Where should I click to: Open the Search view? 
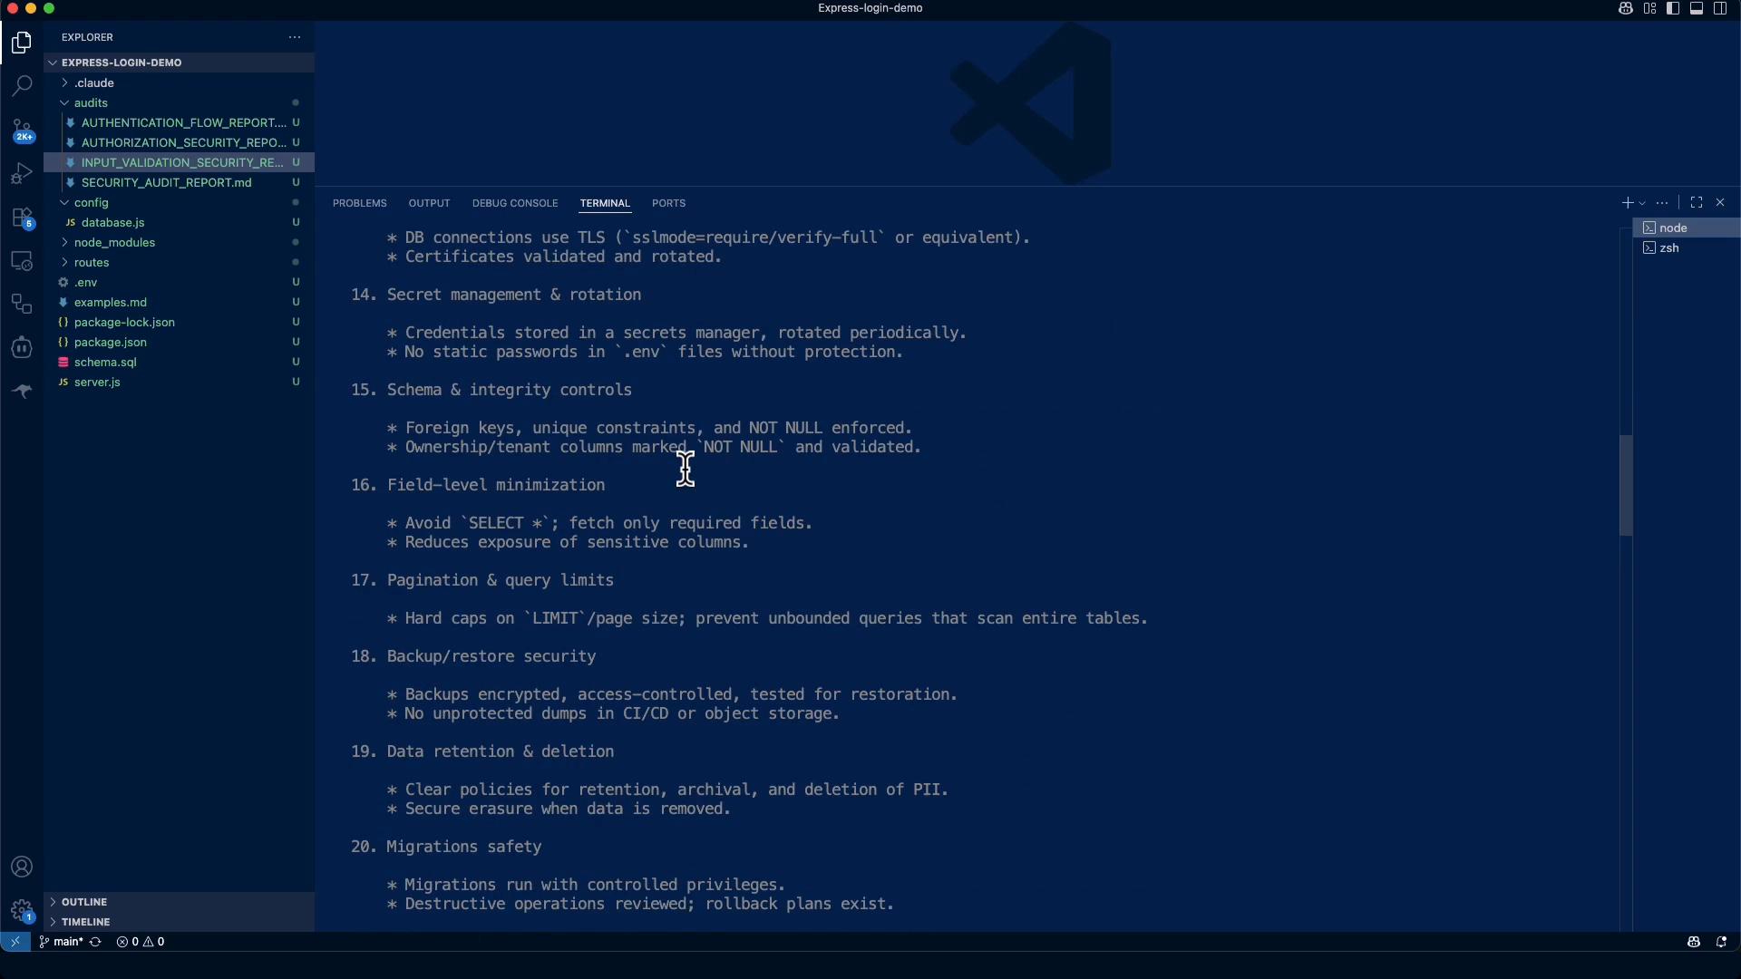[22, 86]
